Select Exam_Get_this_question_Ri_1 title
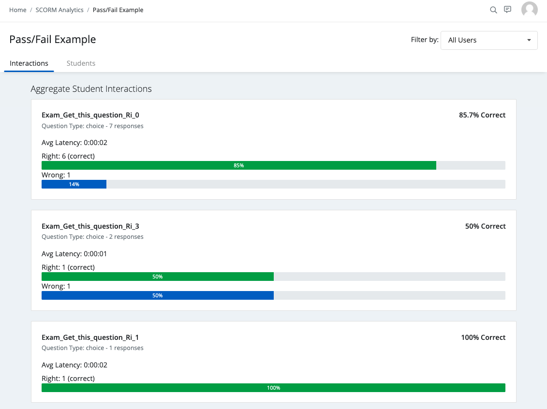This screenshot has width=547, height=409. tap(90, 337)
